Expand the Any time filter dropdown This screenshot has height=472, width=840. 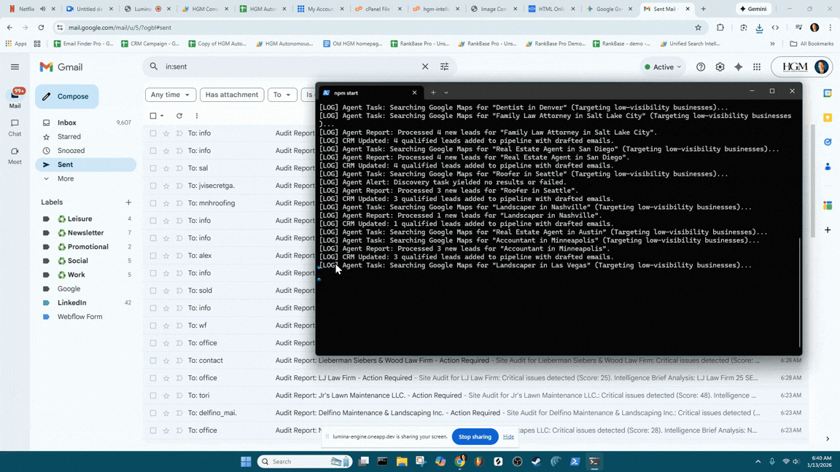pos(171,95)
